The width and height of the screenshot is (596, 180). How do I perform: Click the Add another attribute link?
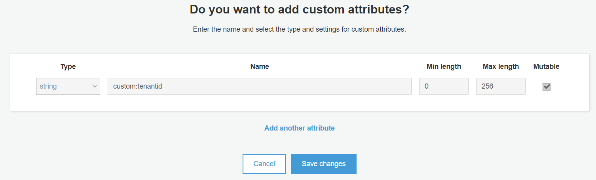tap(300, 128)
